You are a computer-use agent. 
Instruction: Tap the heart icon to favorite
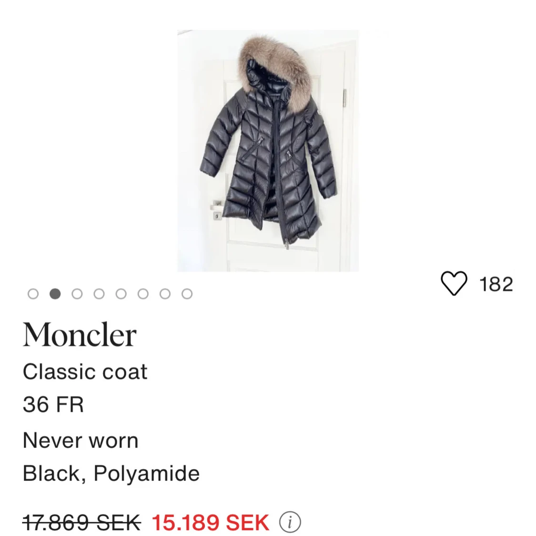pyautogui.click(x=454, y=283)
